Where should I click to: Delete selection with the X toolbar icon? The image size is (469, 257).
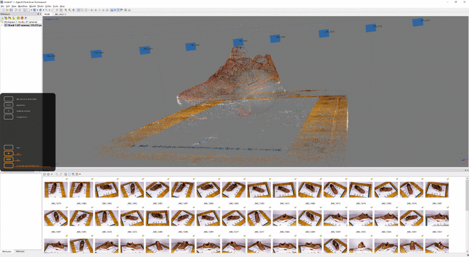point(57,10)
